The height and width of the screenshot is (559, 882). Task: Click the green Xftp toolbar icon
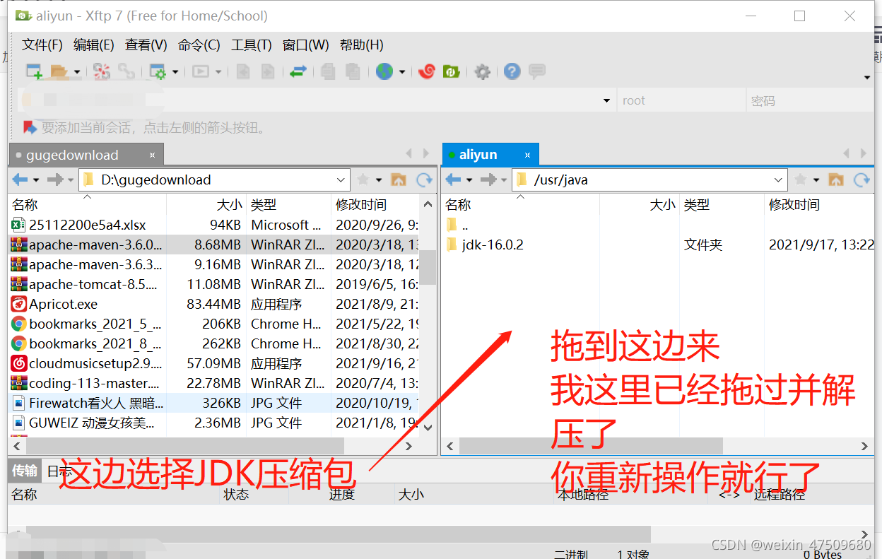(451, 71)
